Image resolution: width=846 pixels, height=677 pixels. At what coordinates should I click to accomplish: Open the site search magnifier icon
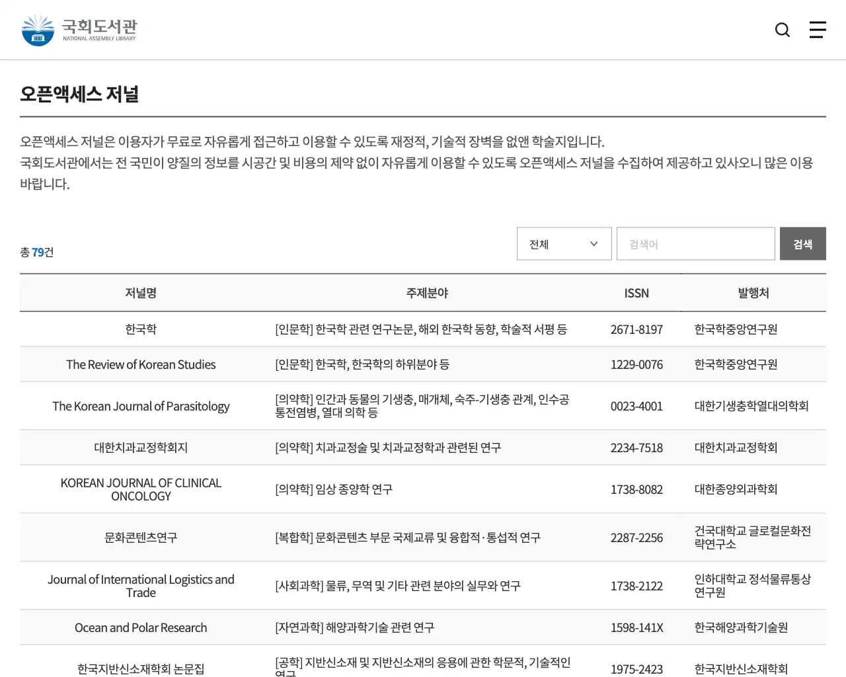[782, 30]
